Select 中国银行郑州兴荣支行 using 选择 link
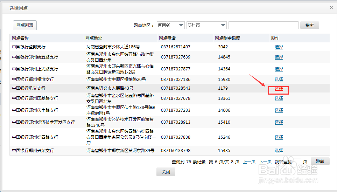 [279, 150]
